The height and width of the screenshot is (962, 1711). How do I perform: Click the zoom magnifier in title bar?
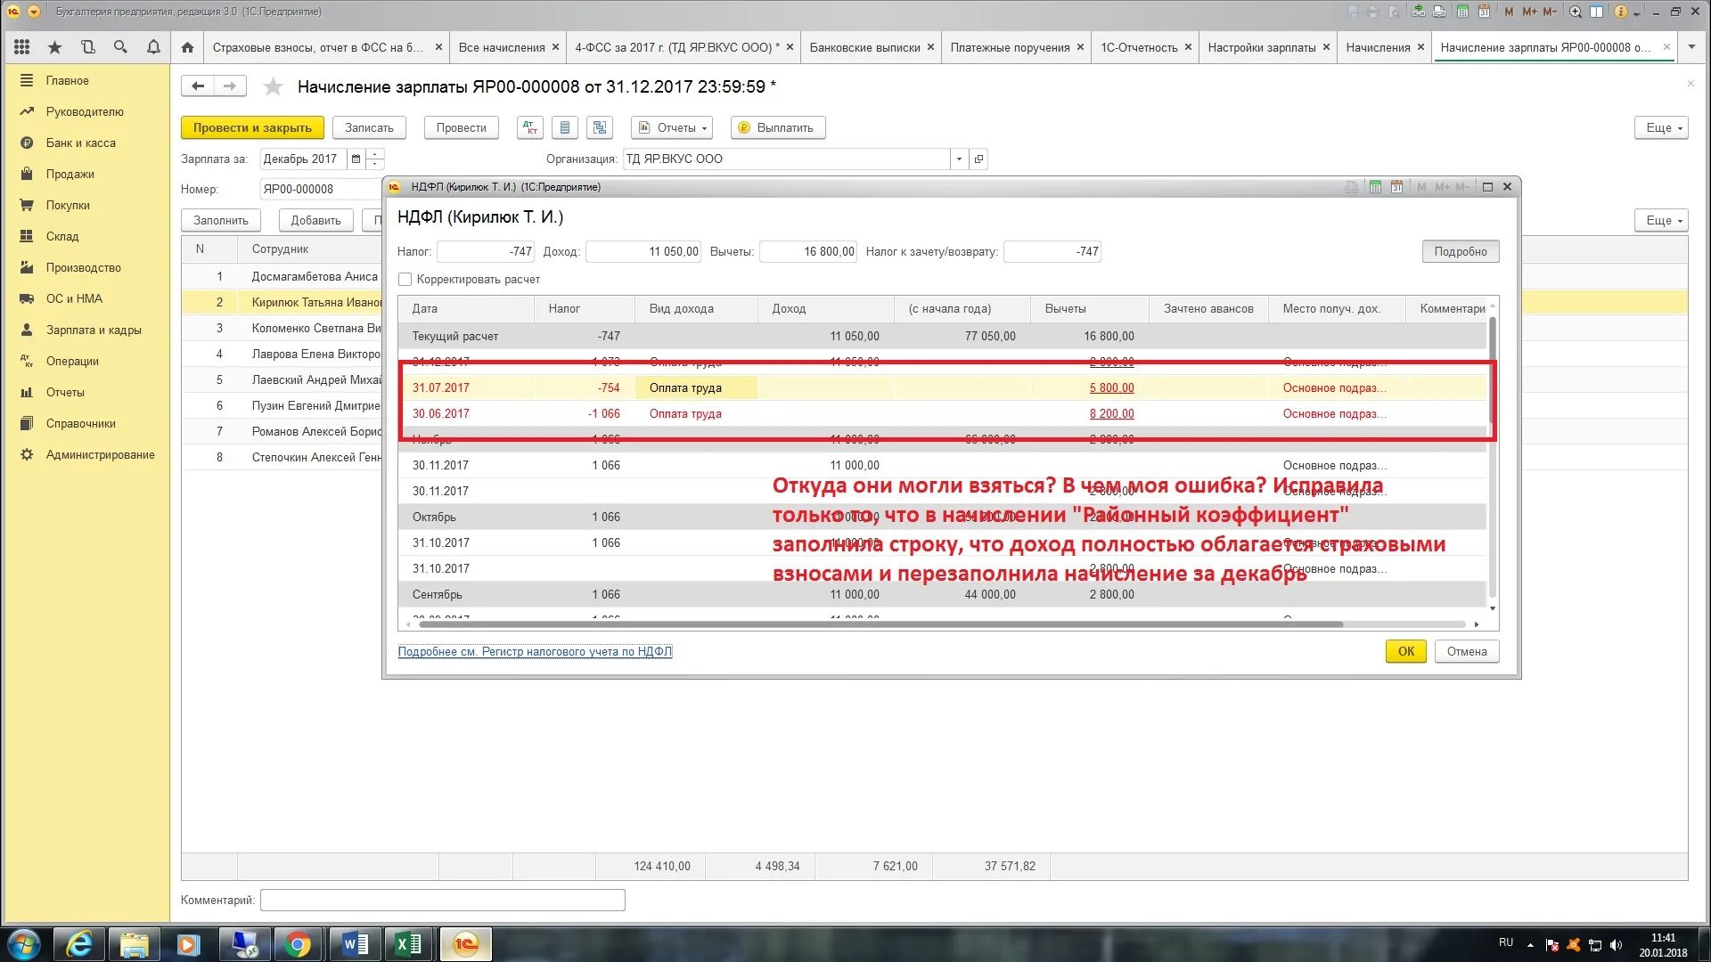pyautogui.click(x=1576, y=12)
